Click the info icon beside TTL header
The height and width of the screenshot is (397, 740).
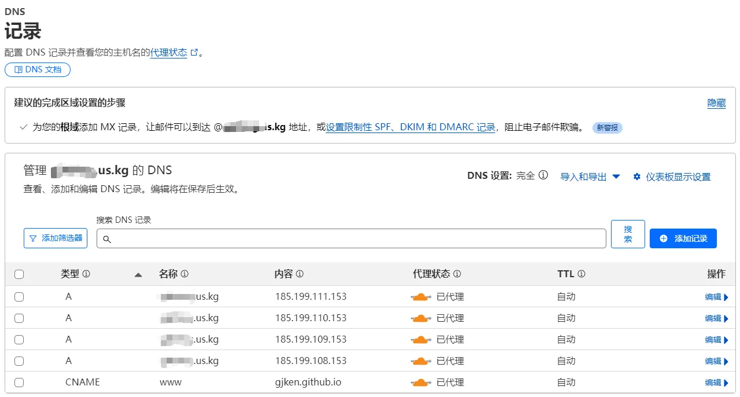click(x=581, y=274)
